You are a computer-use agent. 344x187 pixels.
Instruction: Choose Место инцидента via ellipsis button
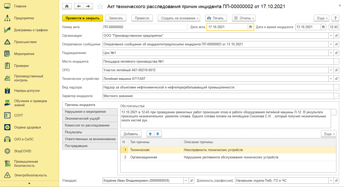coord(336,61)
